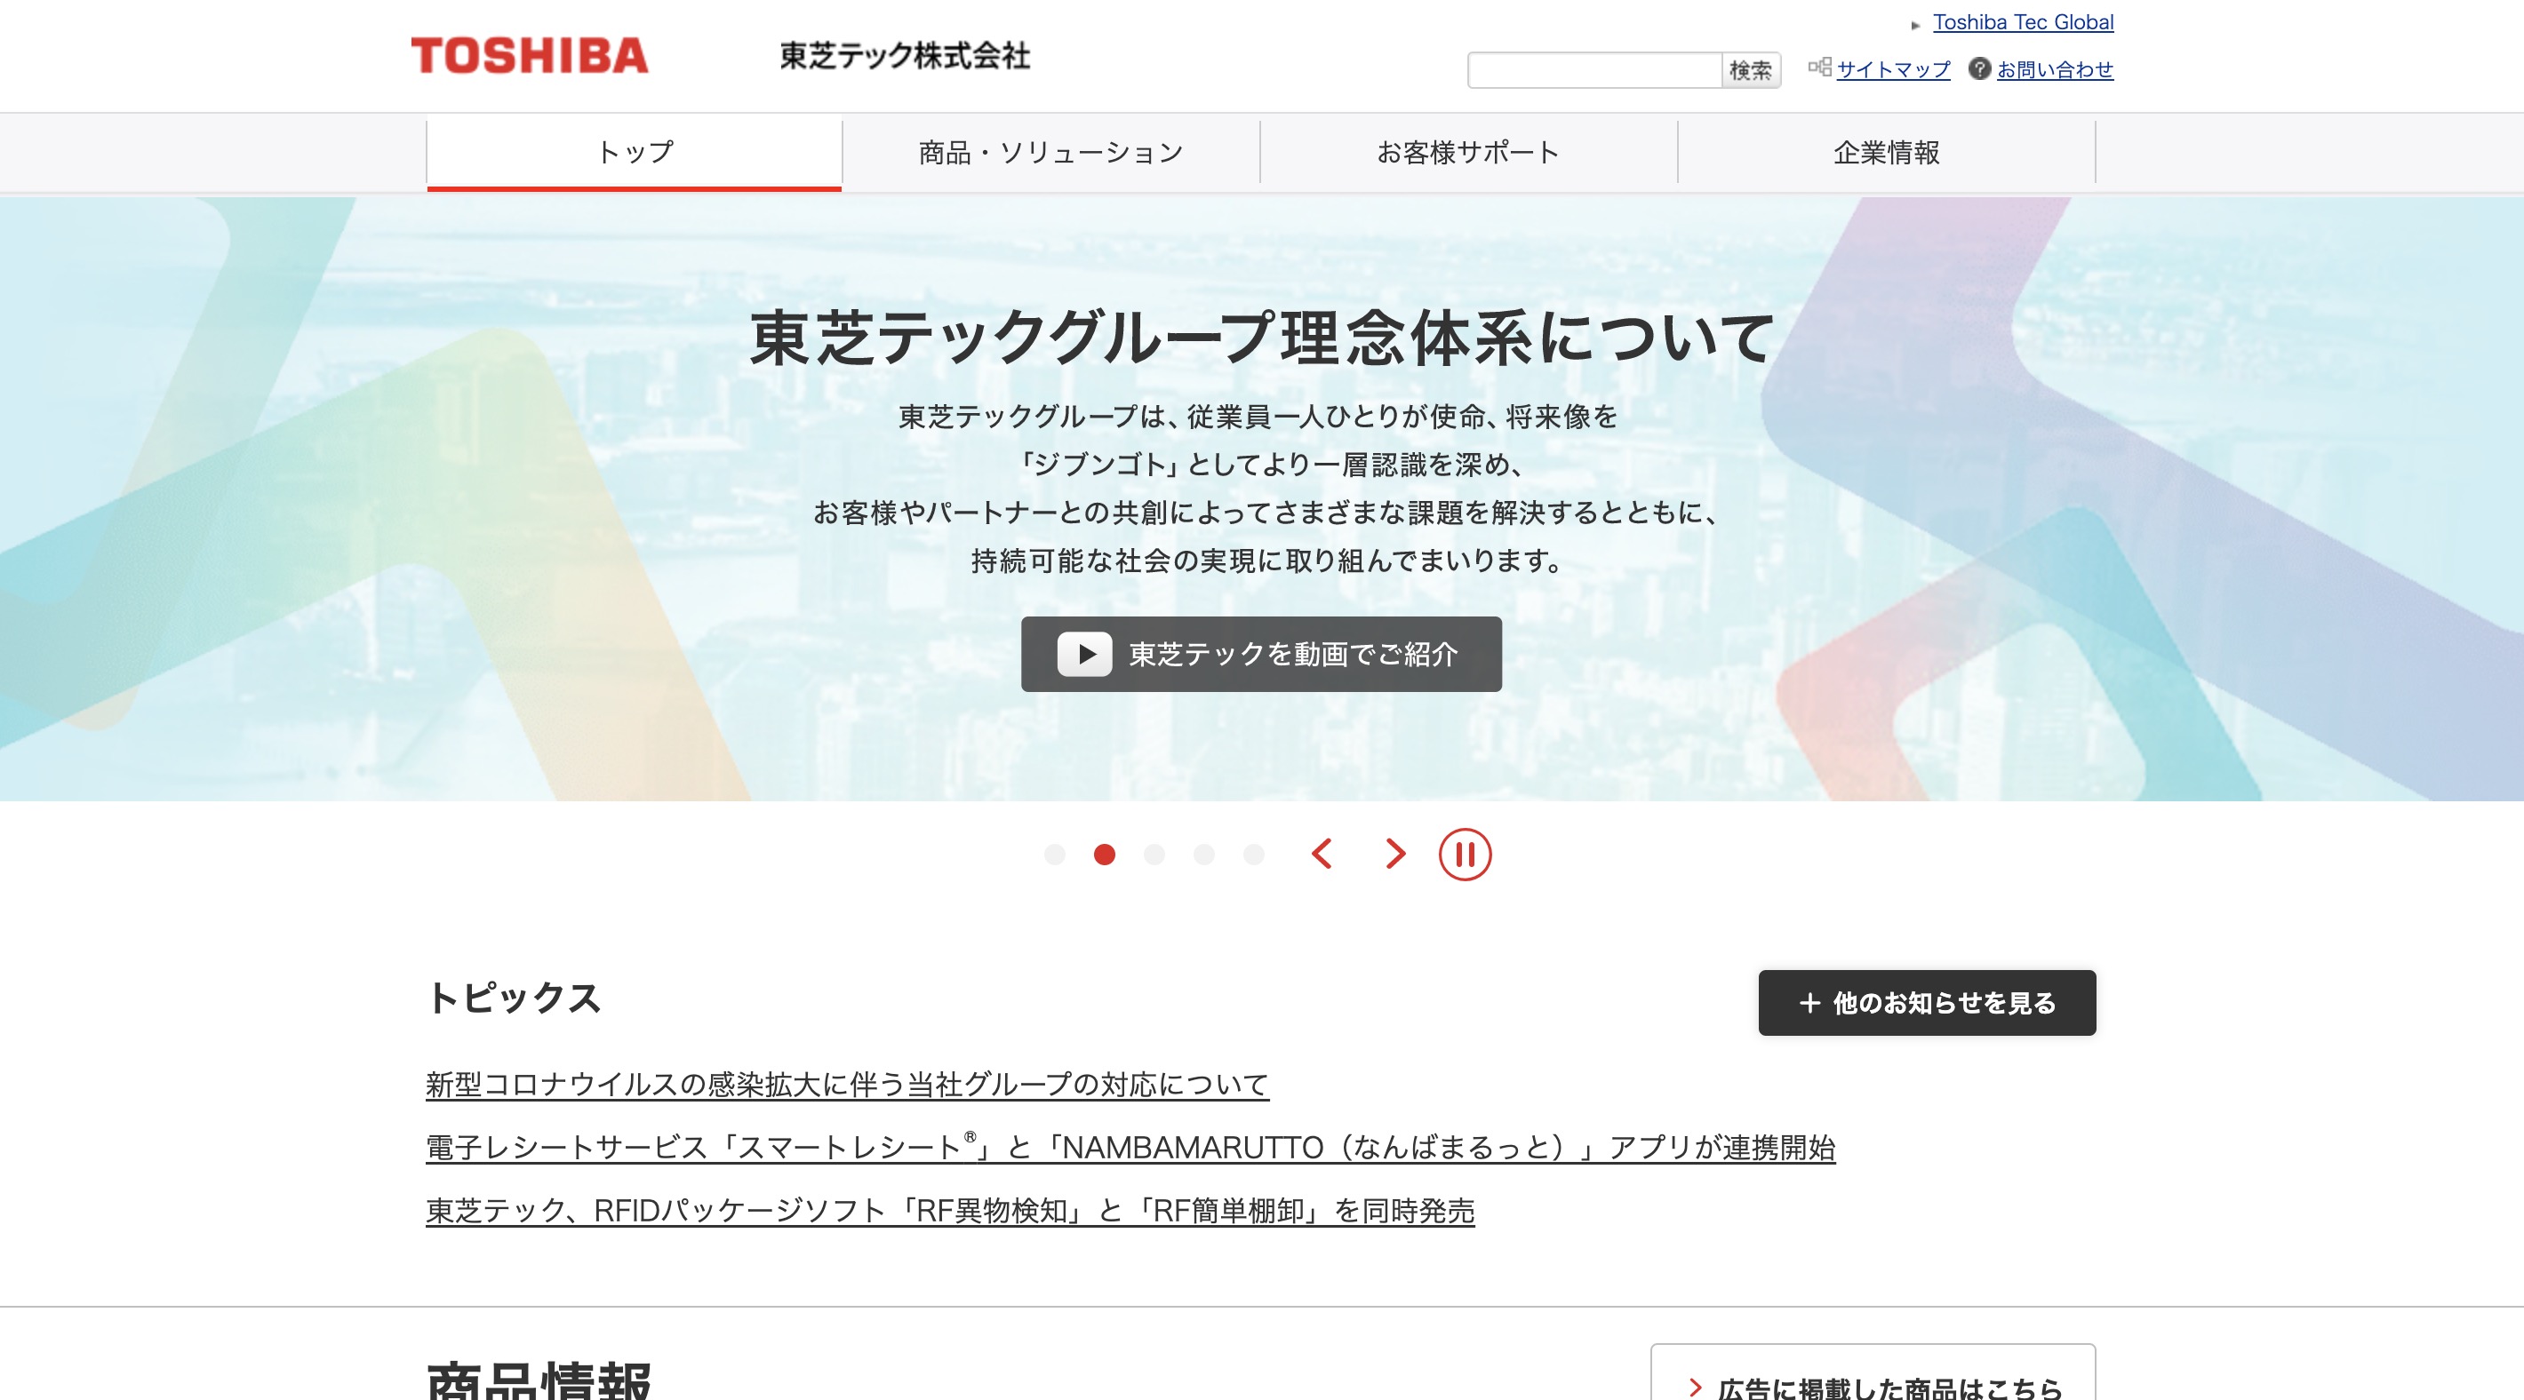
Task: Select the active red carousel dot
Action: point(1104,855)
